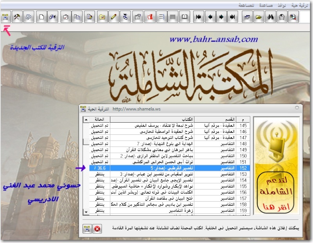Click the PayPal P icon in toolbar

coord(29,17)
